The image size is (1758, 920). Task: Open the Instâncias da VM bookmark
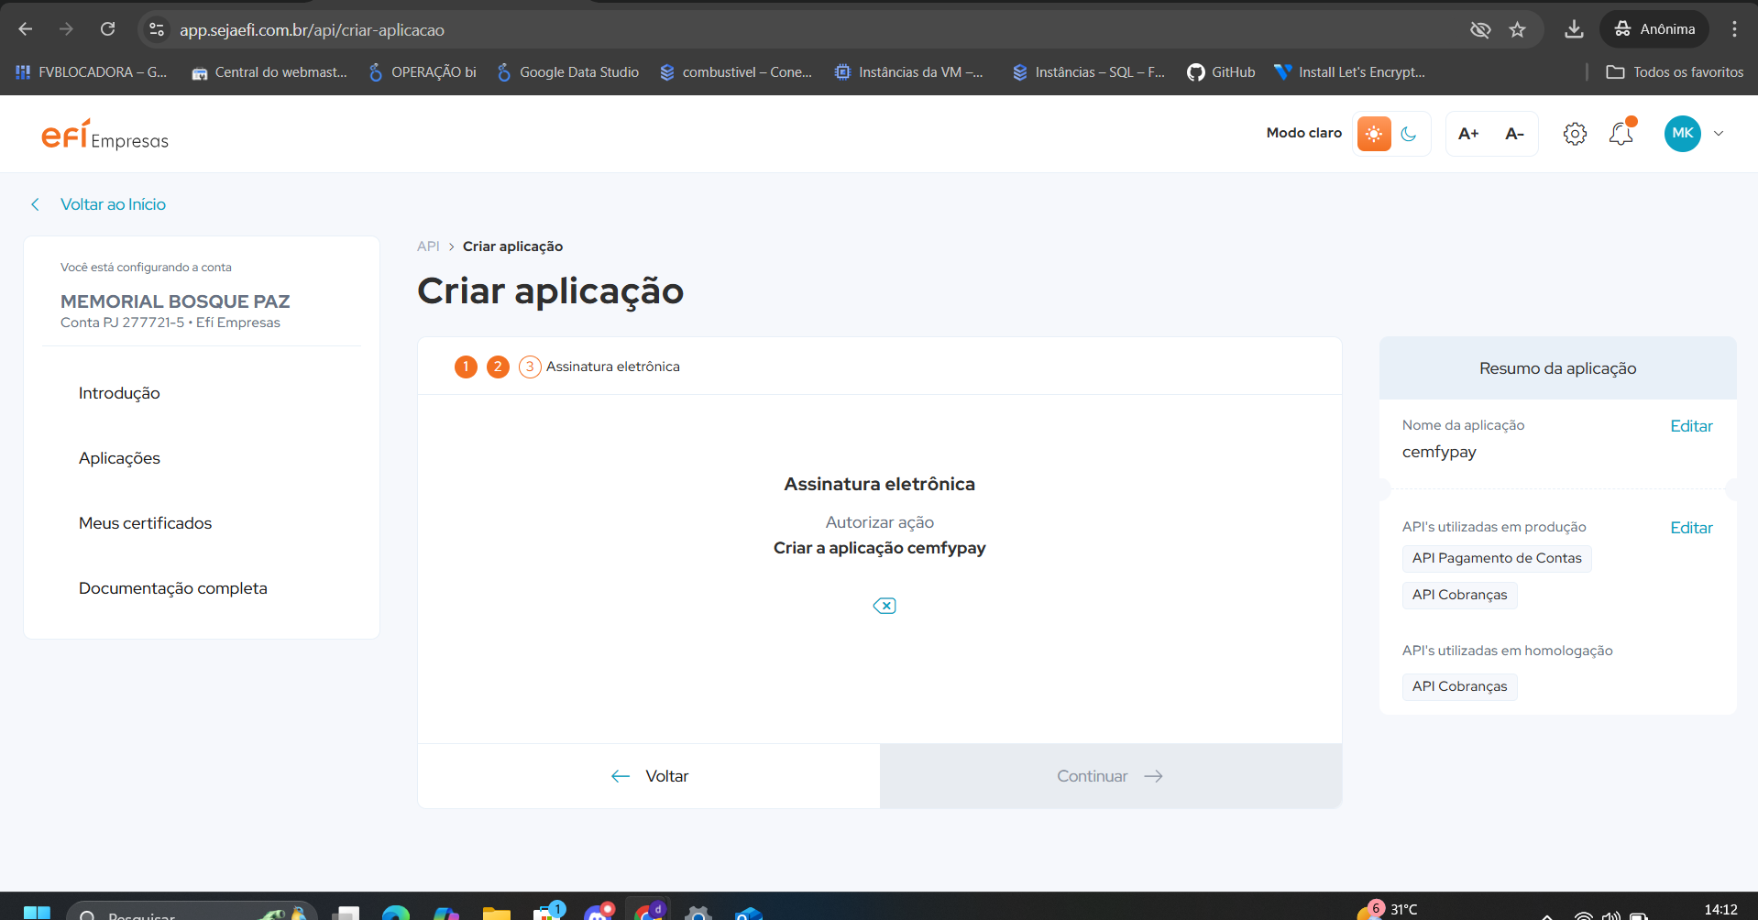click(909, 72)
